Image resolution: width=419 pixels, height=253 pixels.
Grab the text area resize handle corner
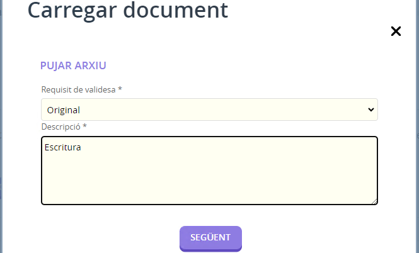[374, 201]
